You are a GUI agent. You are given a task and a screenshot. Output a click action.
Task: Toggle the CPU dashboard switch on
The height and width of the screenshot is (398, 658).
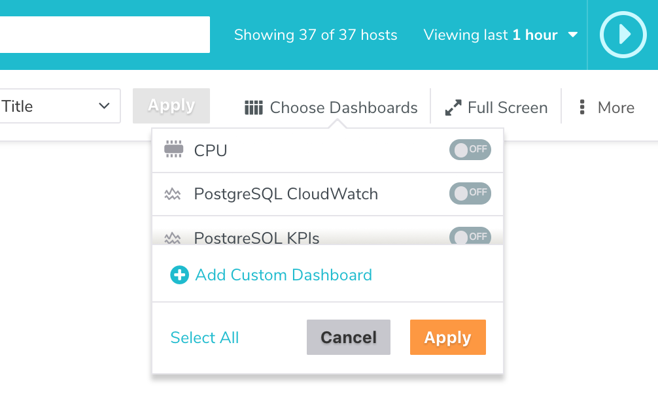click(470, 150)
